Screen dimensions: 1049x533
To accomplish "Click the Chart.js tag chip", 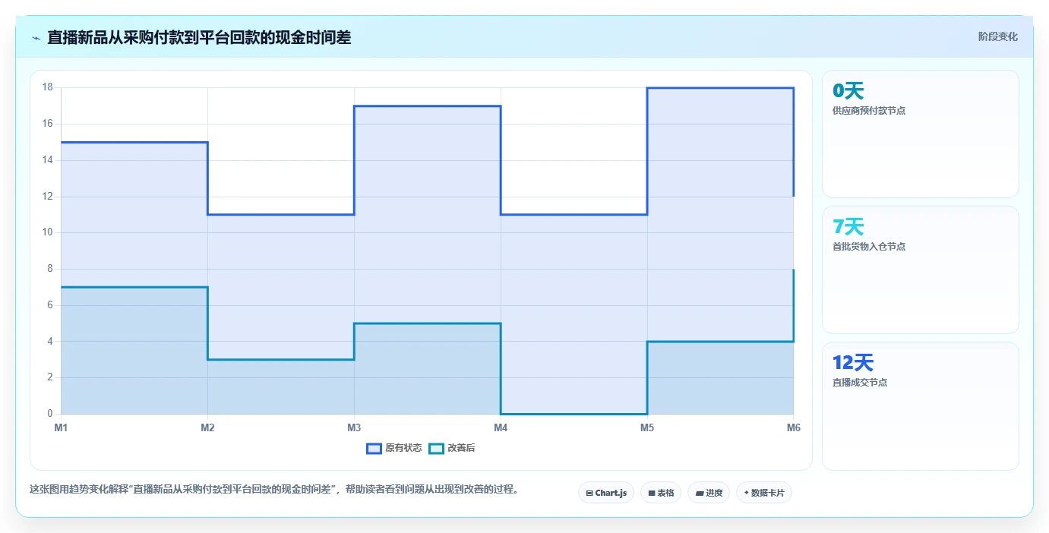I will pyautogui.click(x=606, y=493).
